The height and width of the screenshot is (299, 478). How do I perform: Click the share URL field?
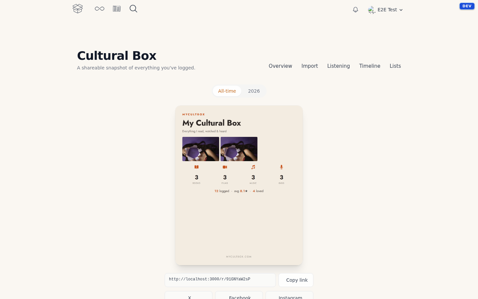220,280
